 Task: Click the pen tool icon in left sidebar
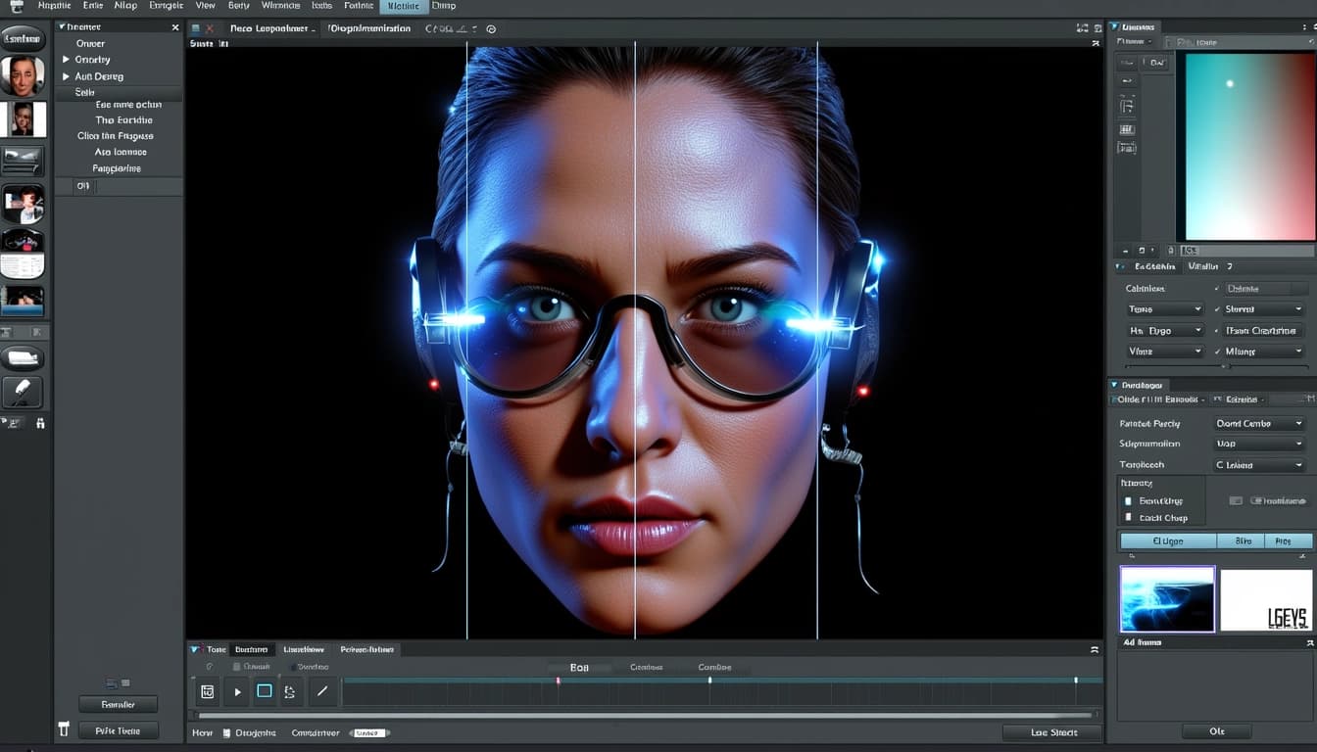pos(22,392)
